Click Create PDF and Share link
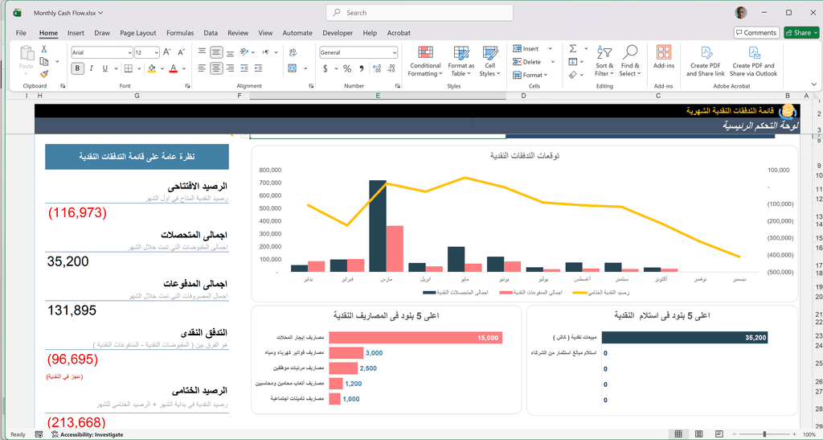Viewport: 823px width, 440px height. [x=706, y=61]
